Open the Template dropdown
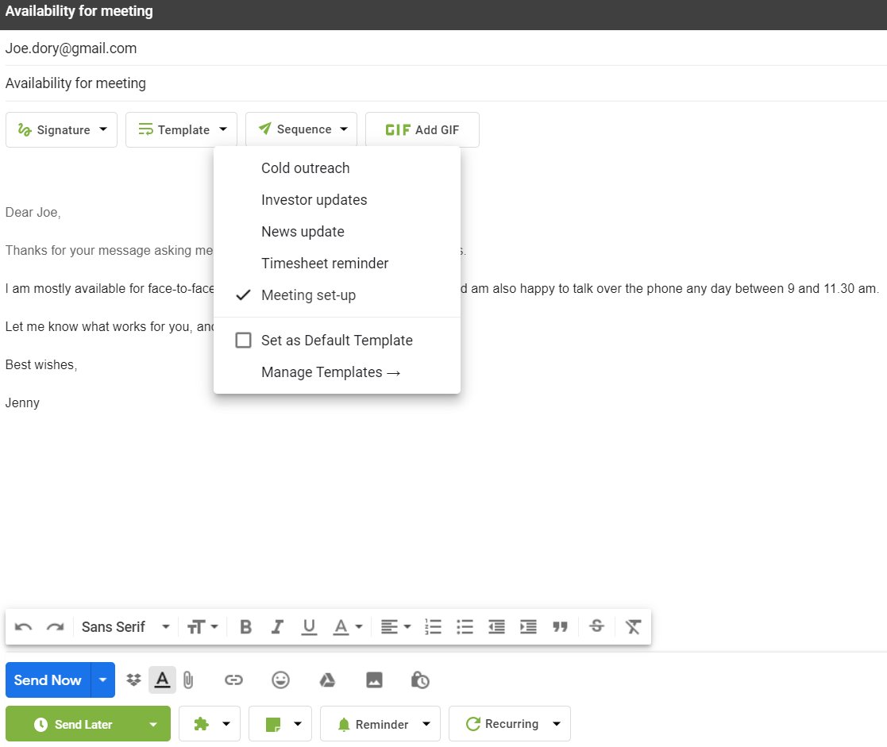 tap(182, 129)
